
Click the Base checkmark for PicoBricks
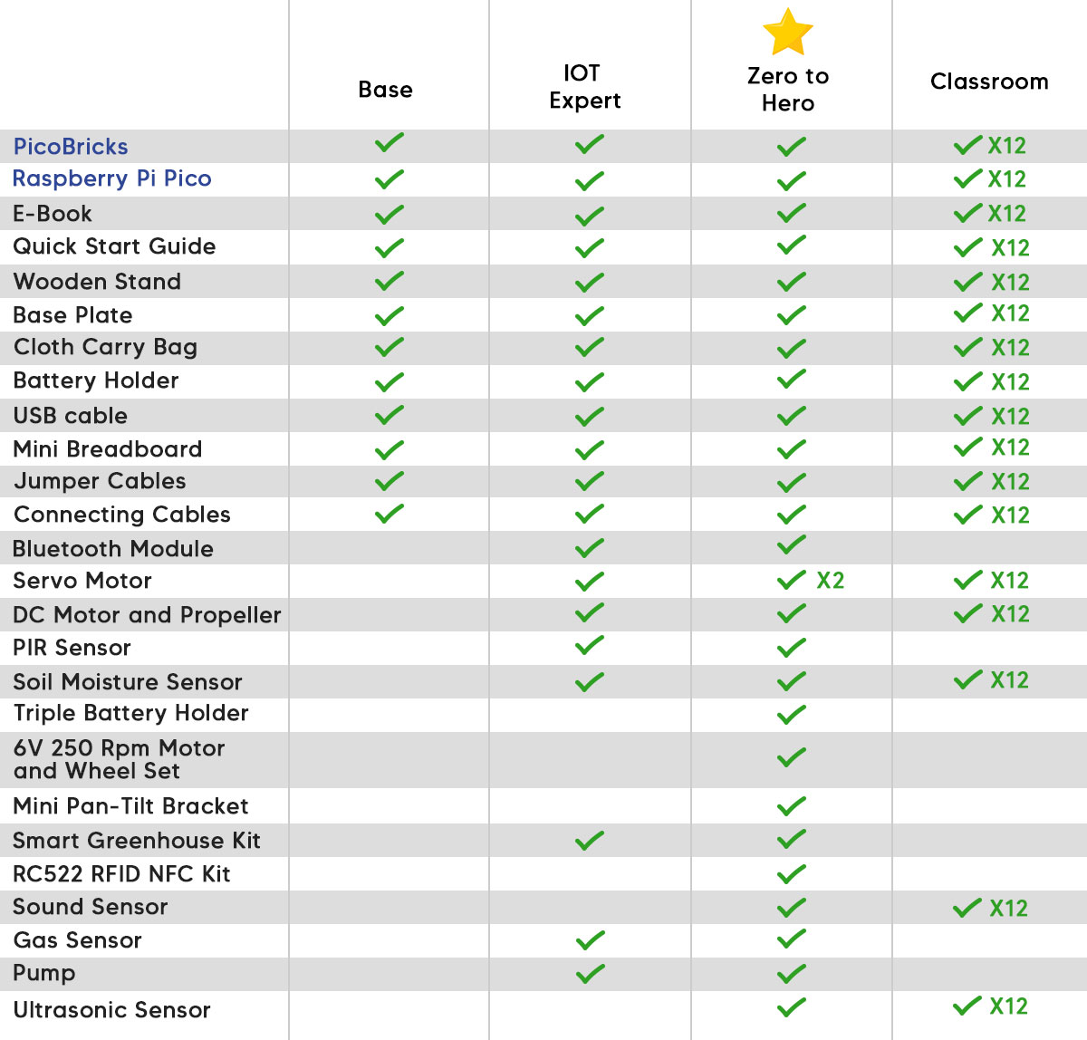pos(390,143)
